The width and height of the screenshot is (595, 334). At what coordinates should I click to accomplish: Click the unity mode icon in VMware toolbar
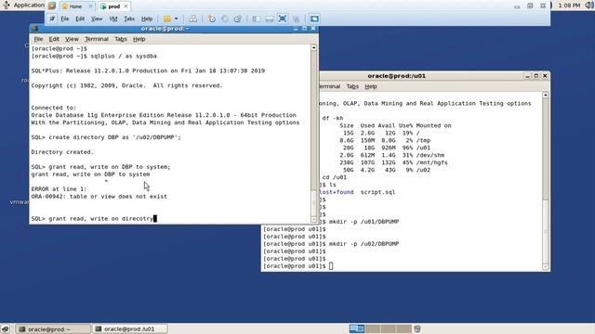[296, 19]
